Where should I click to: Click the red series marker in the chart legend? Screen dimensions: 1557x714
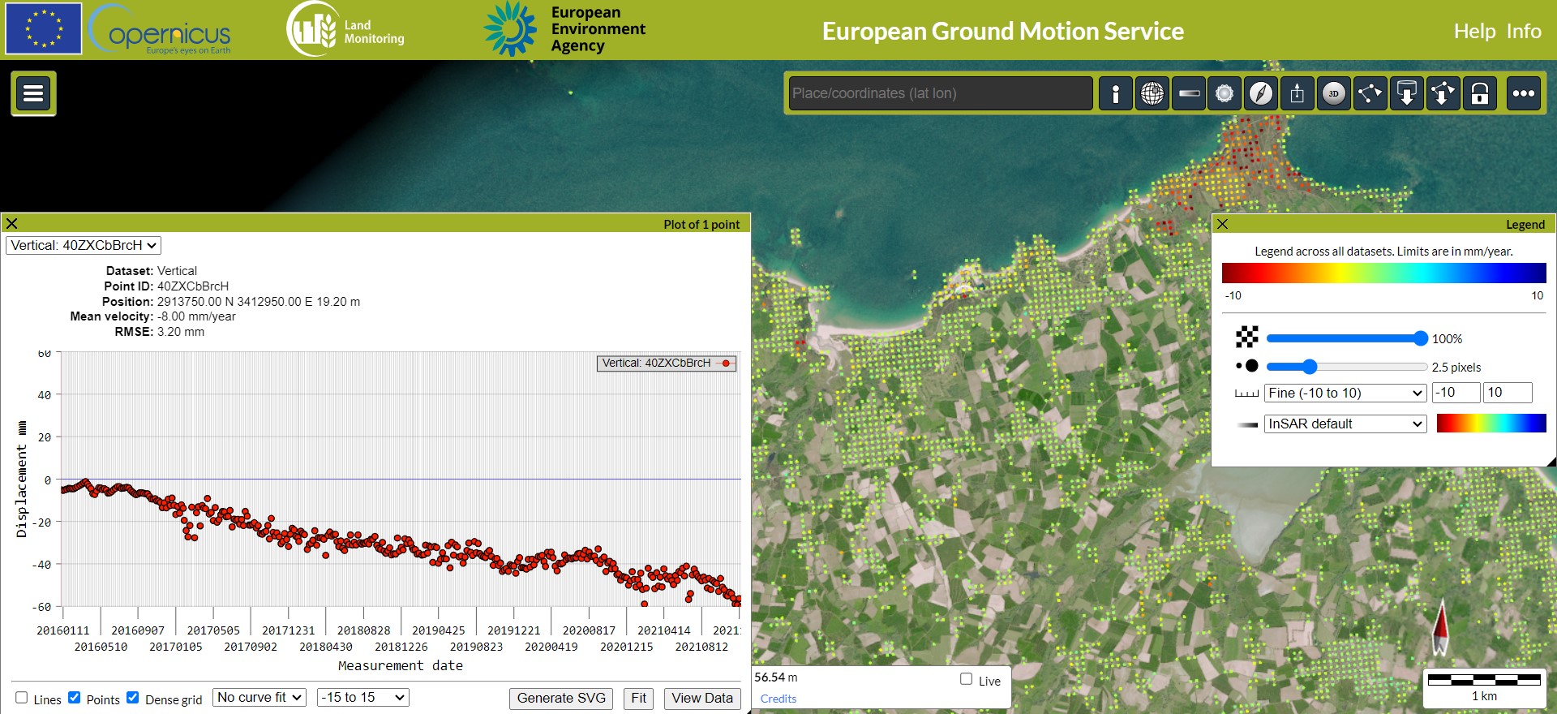pos(726,363)
